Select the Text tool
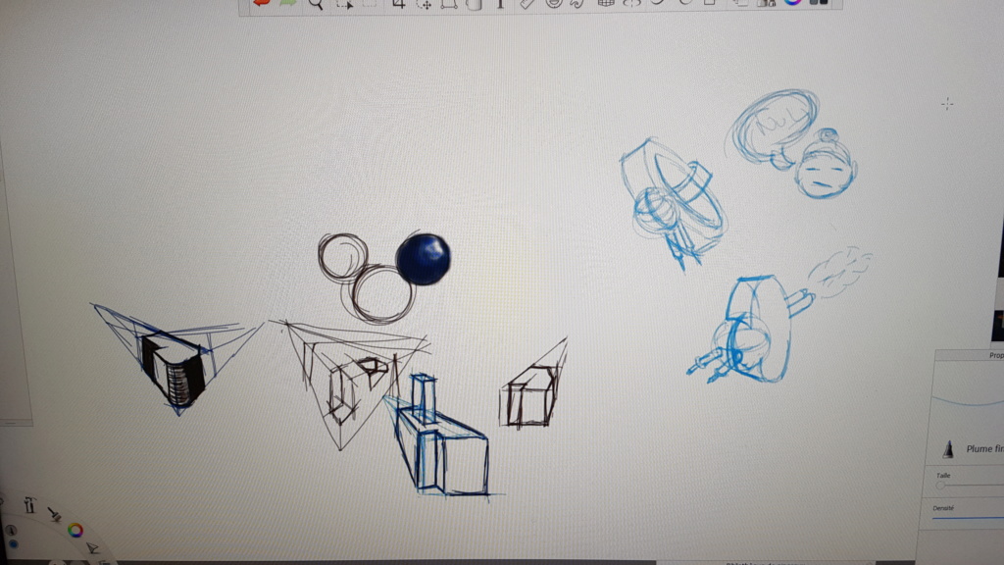The width and height of the screenshot is (1004, 565). coord(500,3)
